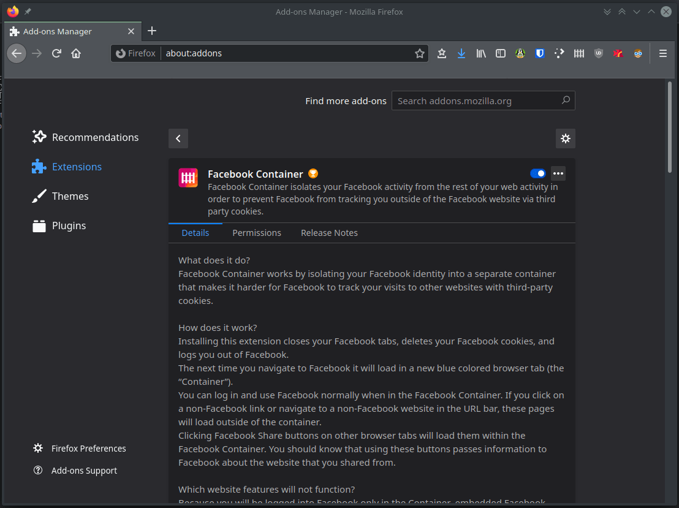Click the Firefox logo in title bar
The width and height of the screenshot is (679, 508).
click(13, 12)
